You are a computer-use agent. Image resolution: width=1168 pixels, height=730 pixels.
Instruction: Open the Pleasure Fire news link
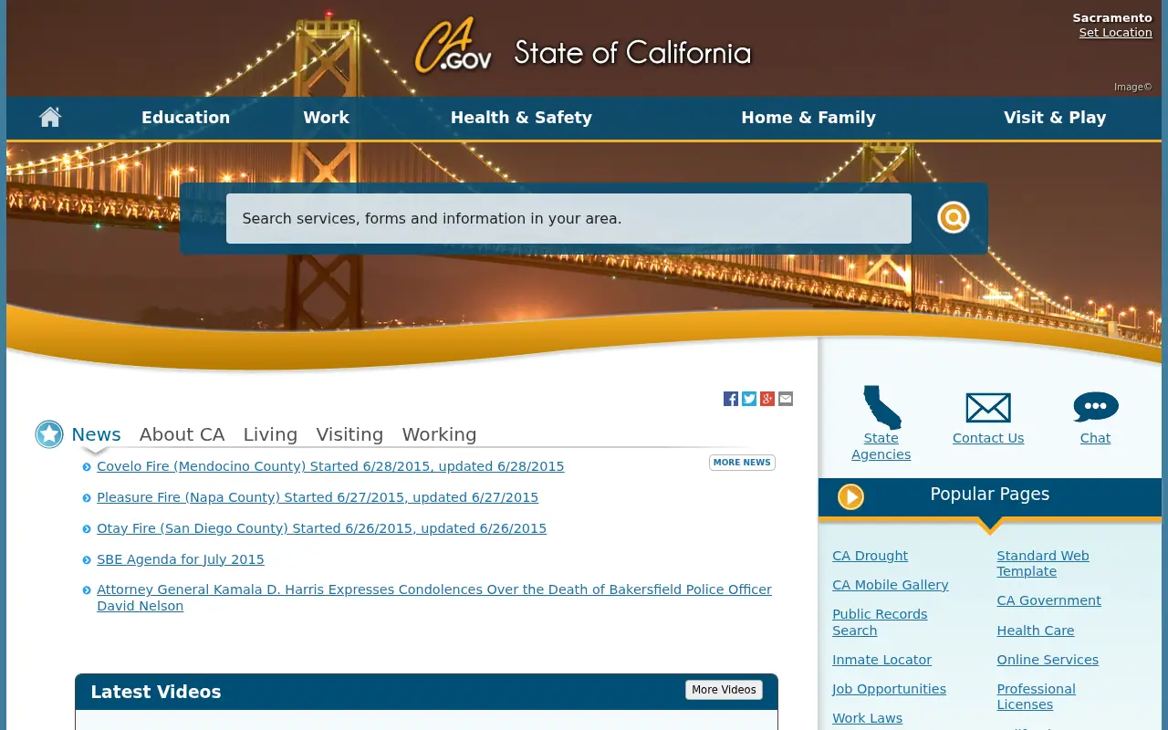pos(318,497)
